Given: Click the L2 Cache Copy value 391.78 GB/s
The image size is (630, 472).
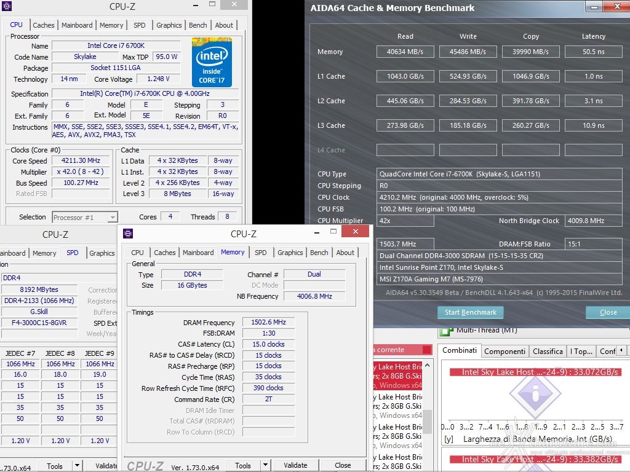Looking at the screenshot, I should click(530, 101).
